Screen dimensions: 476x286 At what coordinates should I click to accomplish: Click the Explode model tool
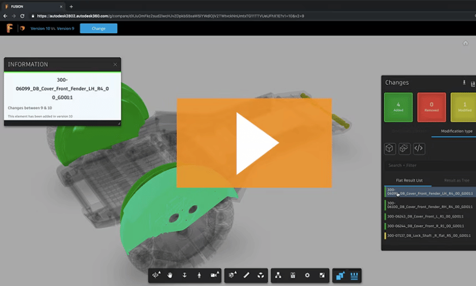261,275
